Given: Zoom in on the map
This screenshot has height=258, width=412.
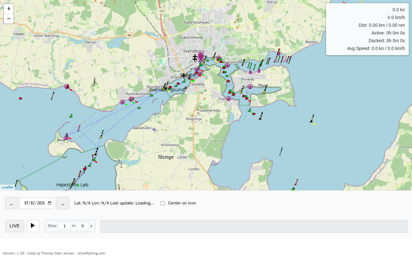Looking at the screenshot, I should tap(9, 9).
